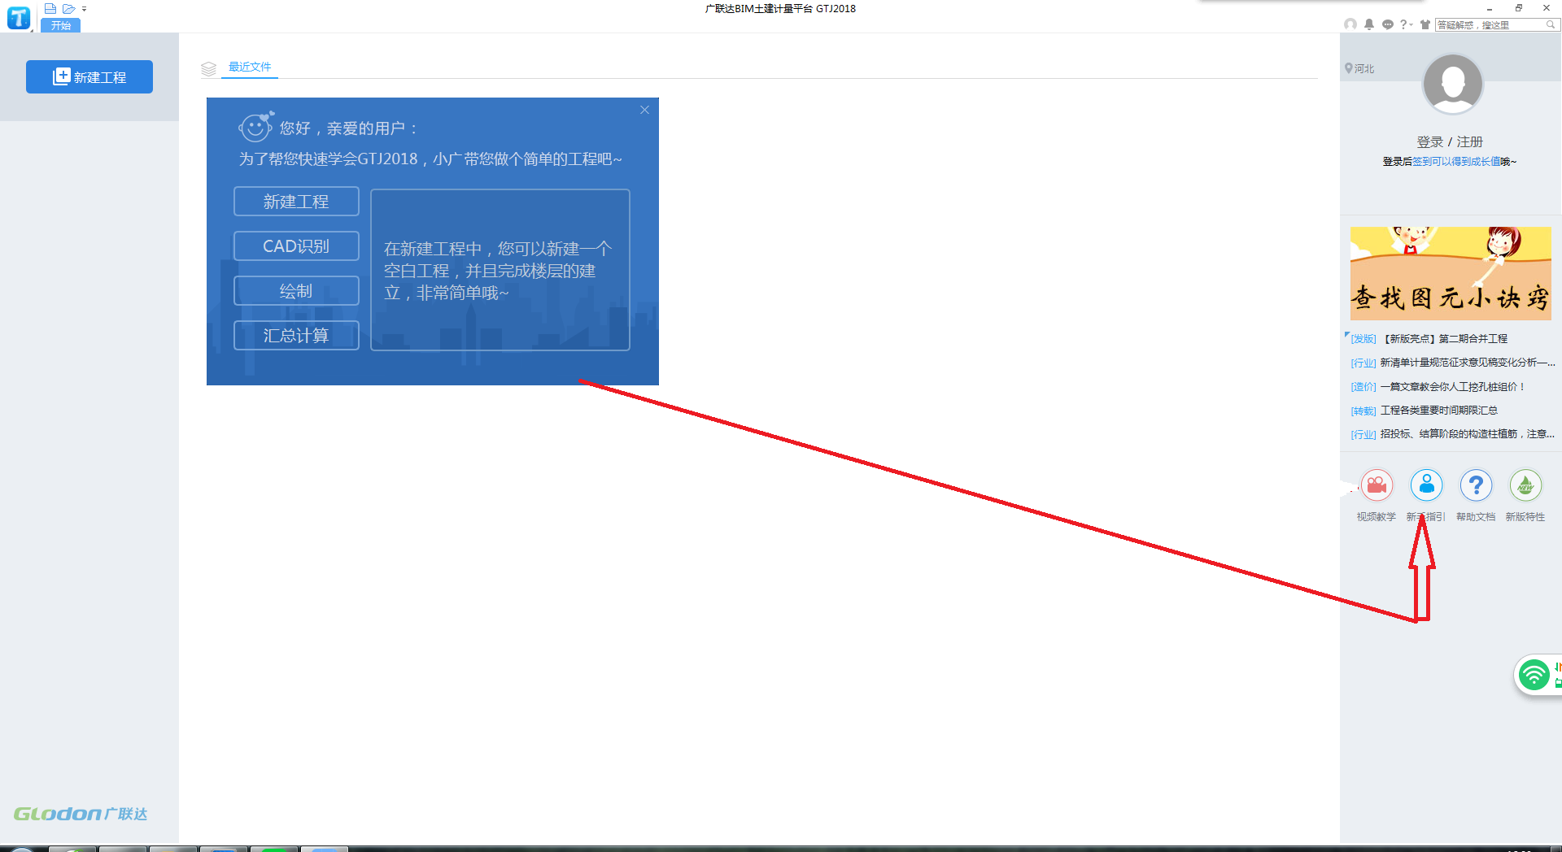1562x852 pixels.
Task: Close the blue welcome guide panel
Action: (x=644, y=110)
